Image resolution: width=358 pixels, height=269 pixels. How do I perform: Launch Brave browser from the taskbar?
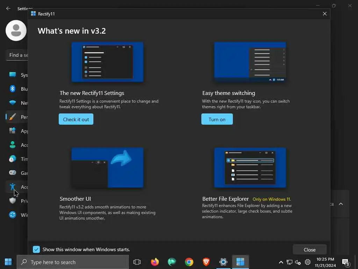[x=206, y=262]
